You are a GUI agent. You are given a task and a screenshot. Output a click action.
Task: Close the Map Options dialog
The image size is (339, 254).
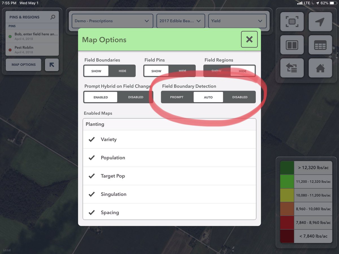pyautogui.click(x=249, y=40)
